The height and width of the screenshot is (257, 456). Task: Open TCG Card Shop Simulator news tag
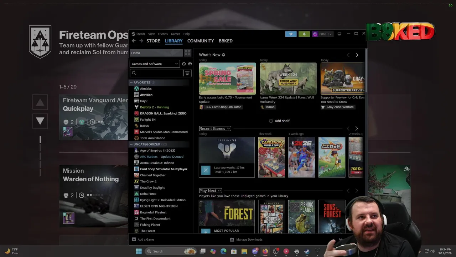pyautogui.click(x=220, y=107)
